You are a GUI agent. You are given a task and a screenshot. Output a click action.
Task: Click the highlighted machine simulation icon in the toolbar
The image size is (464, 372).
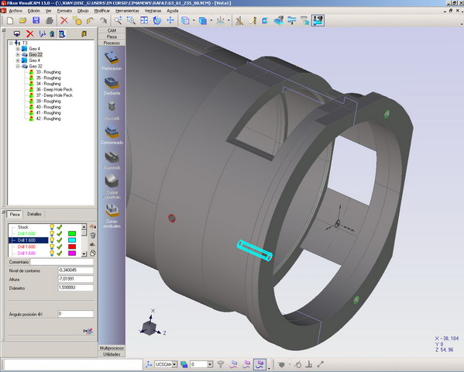[x=318, y=20]
